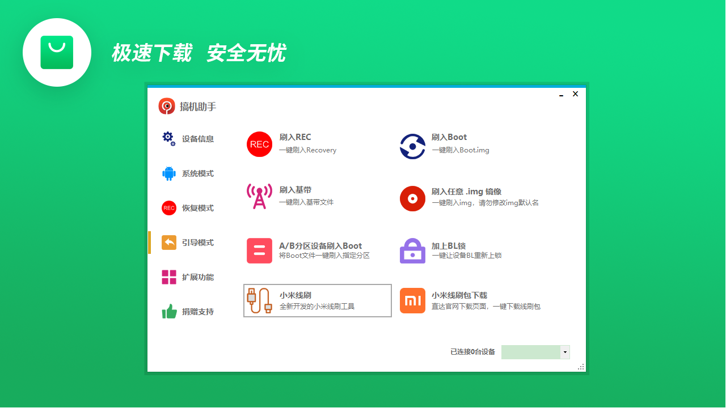726x408 pixels.
Task: Open the 小米线刷 USB cable icon
Action: pyautogui.click(x=259, y=300)
